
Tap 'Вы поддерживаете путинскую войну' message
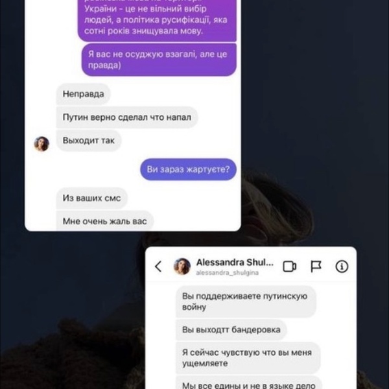pyautogui.click(x=246, y=301)
